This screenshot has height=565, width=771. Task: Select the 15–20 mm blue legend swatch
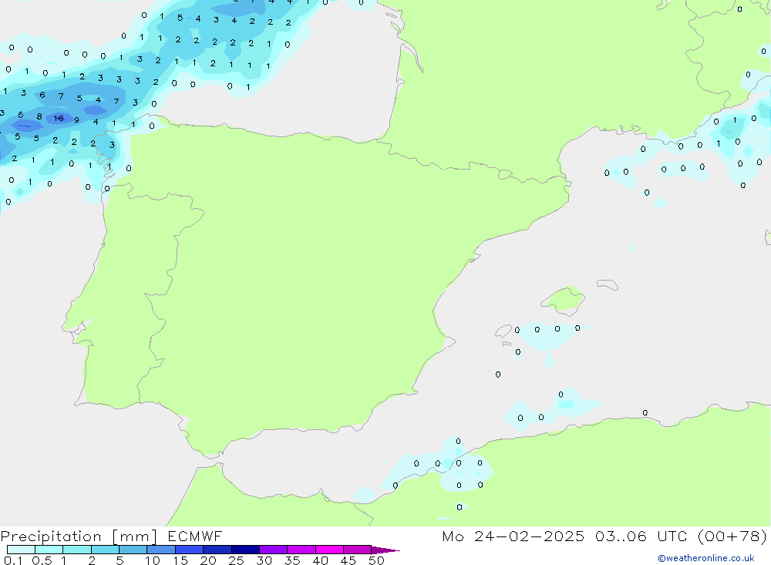coord(190,550)
